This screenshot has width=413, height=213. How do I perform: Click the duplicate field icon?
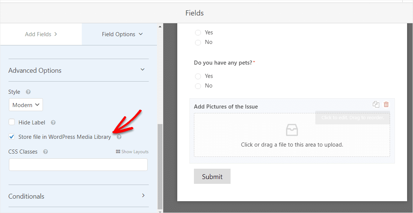tap(376, 104)
